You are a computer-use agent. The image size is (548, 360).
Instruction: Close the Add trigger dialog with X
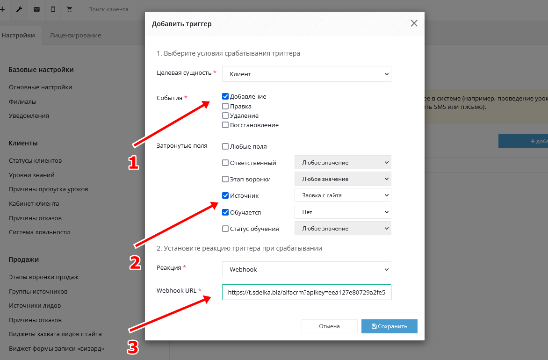click(414, 23)
